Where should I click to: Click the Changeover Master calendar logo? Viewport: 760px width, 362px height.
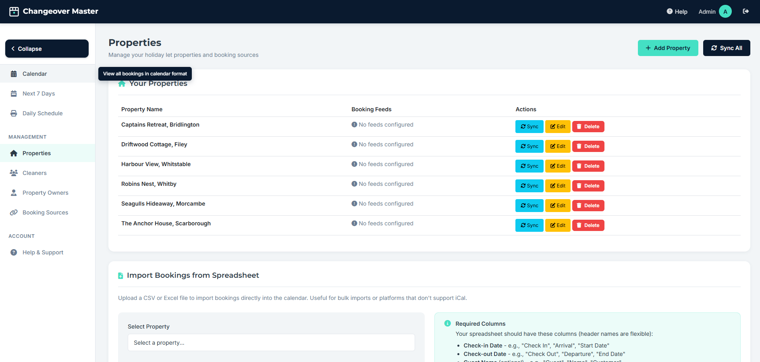(x=14, y=11)
